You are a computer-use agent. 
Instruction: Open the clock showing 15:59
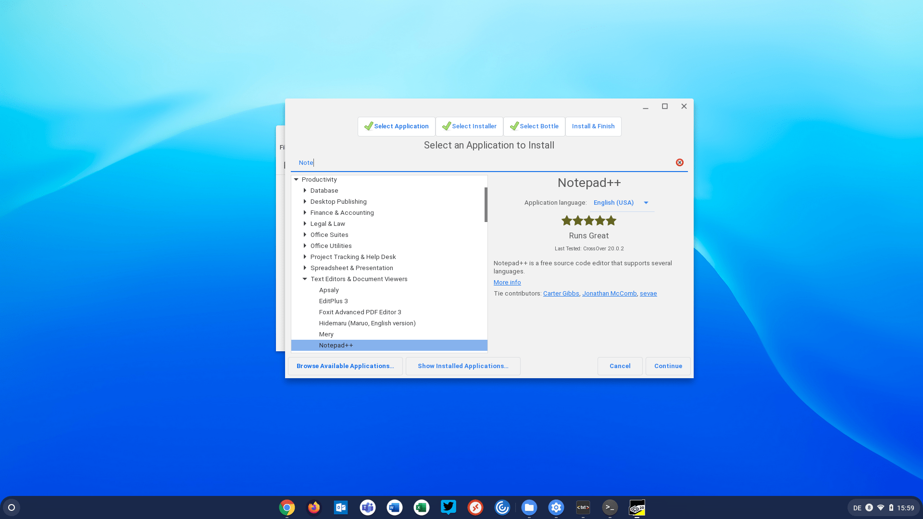click(x=906, y=508)
